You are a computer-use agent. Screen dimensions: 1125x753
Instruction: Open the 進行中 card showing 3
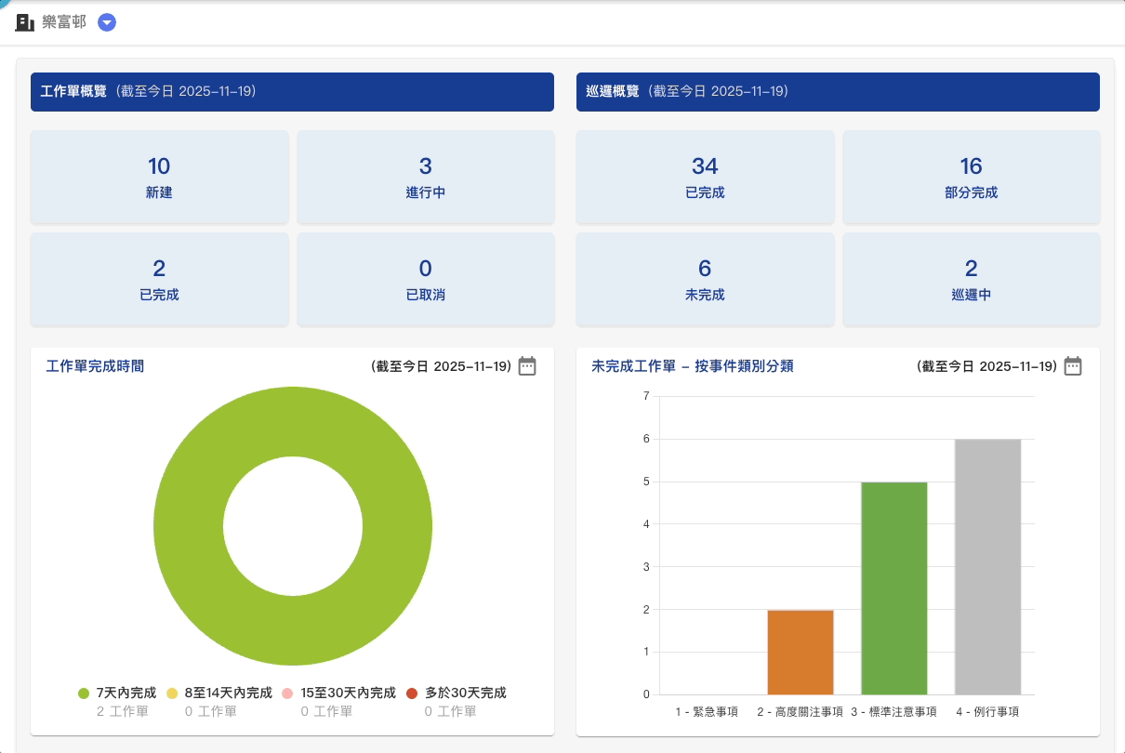(425, 177)
